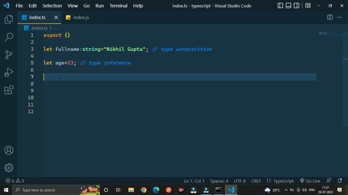
Task: Open errors and warnings in status bar
Action: (15, 181)
